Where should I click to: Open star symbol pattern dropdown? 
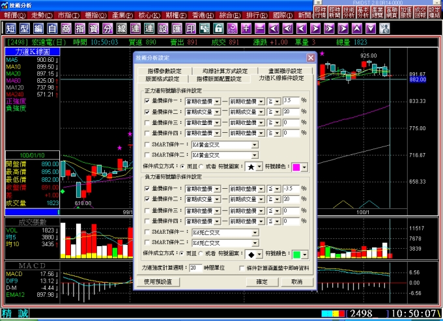coord(260,167)
